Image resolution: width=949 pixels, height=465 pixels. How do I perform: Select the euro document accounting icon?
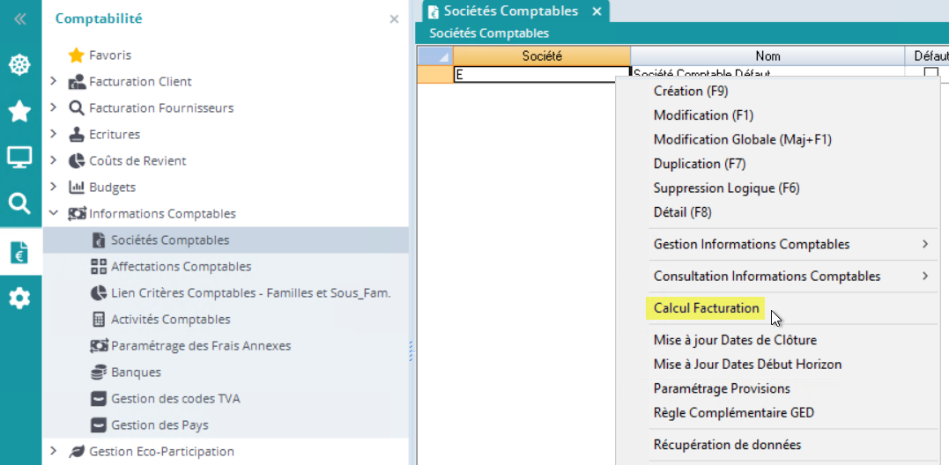click(19, 252)
